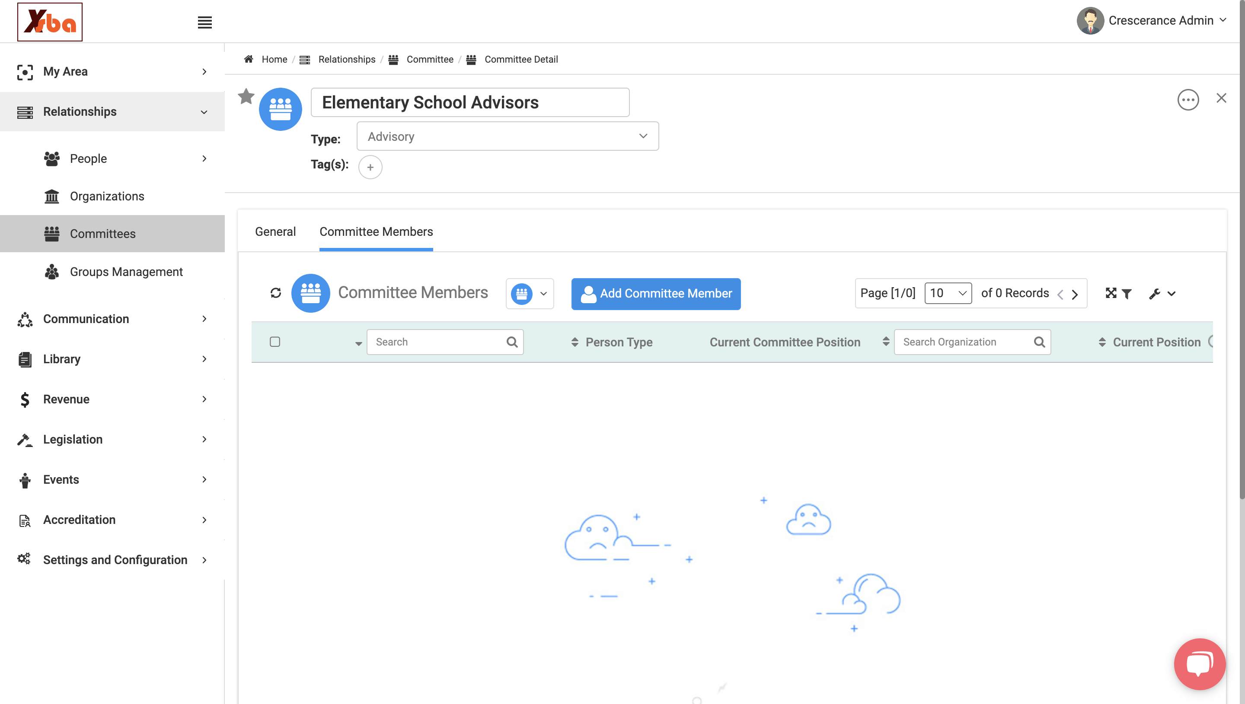Screen dimensions: 1245x704
Task: Refresh the Committee Members list
Action: pos(276,293)
